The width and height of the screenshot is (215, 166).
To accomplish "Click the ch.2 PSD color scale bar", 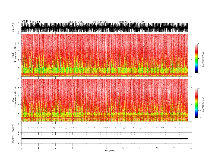I will coord(197,103).
